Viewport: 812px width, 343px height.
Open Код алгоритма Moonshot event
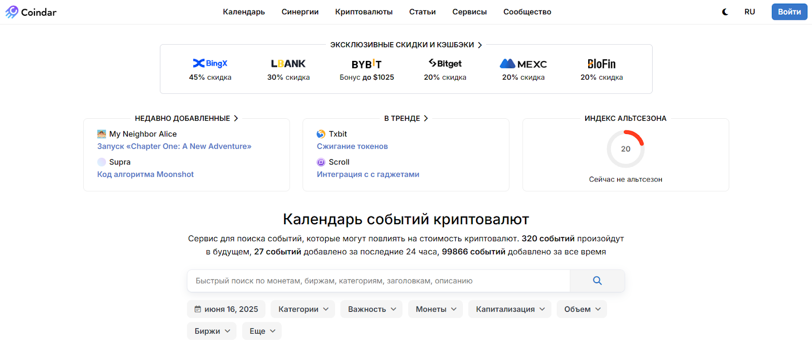coord(145,174)
